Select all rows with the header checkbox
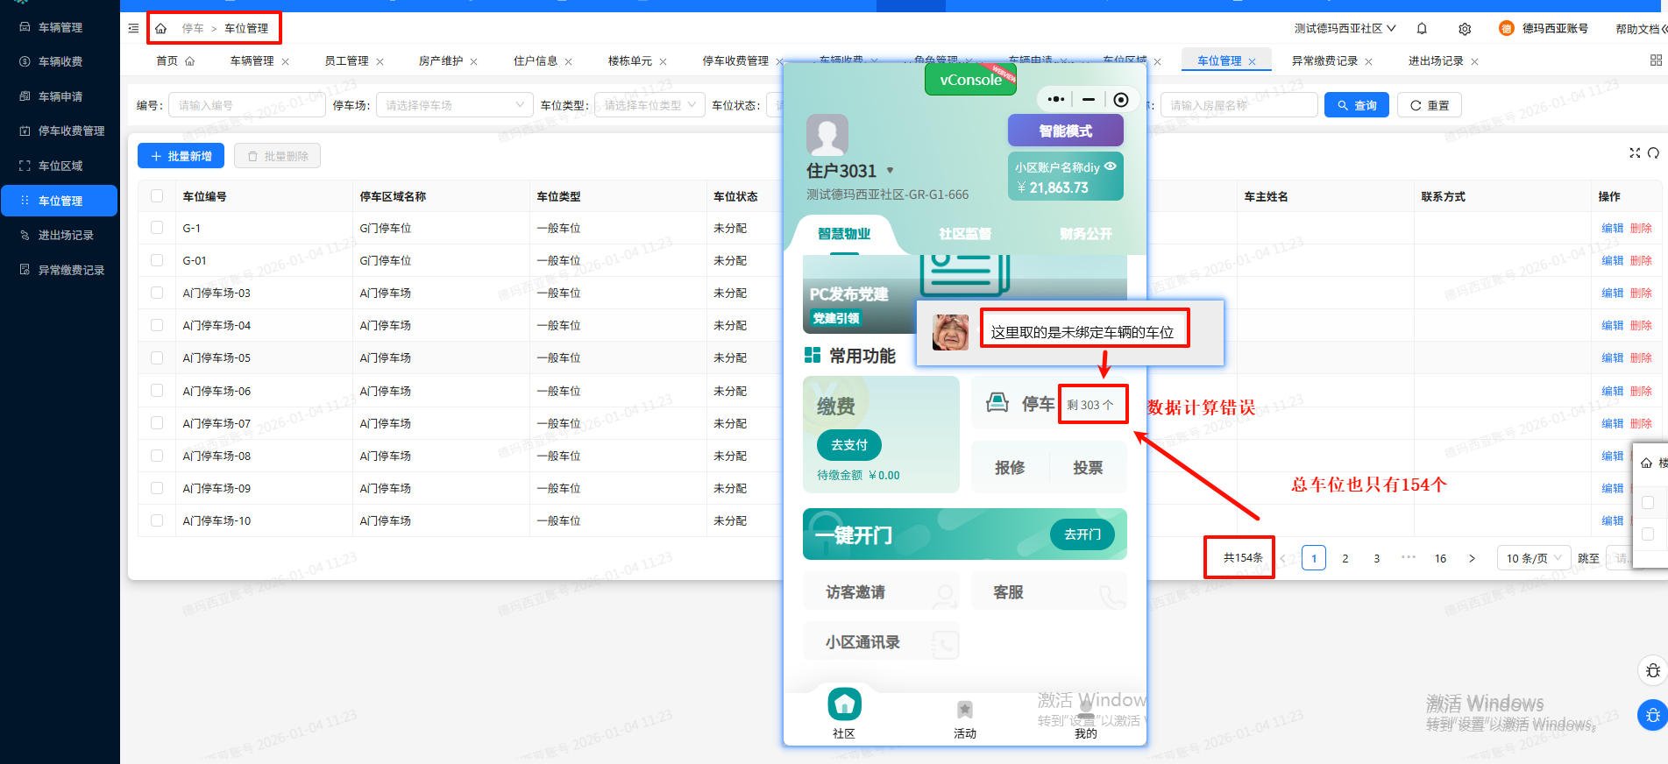The image size is (1668, 764). [x=157, y=196]
